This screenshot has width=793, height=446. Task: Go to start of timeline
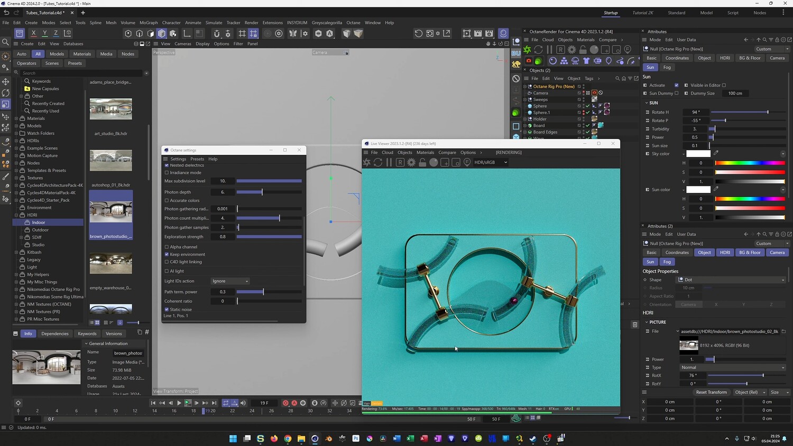point(153,403)
